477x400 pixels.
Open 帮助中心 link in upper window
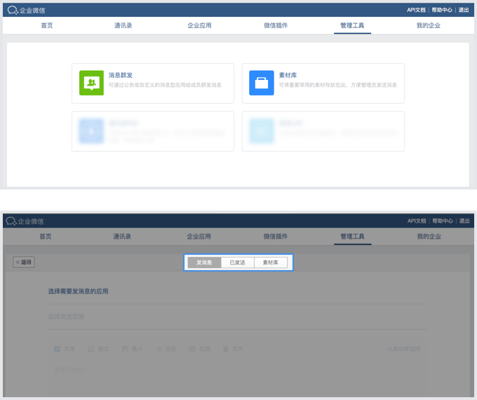(442, 10)
